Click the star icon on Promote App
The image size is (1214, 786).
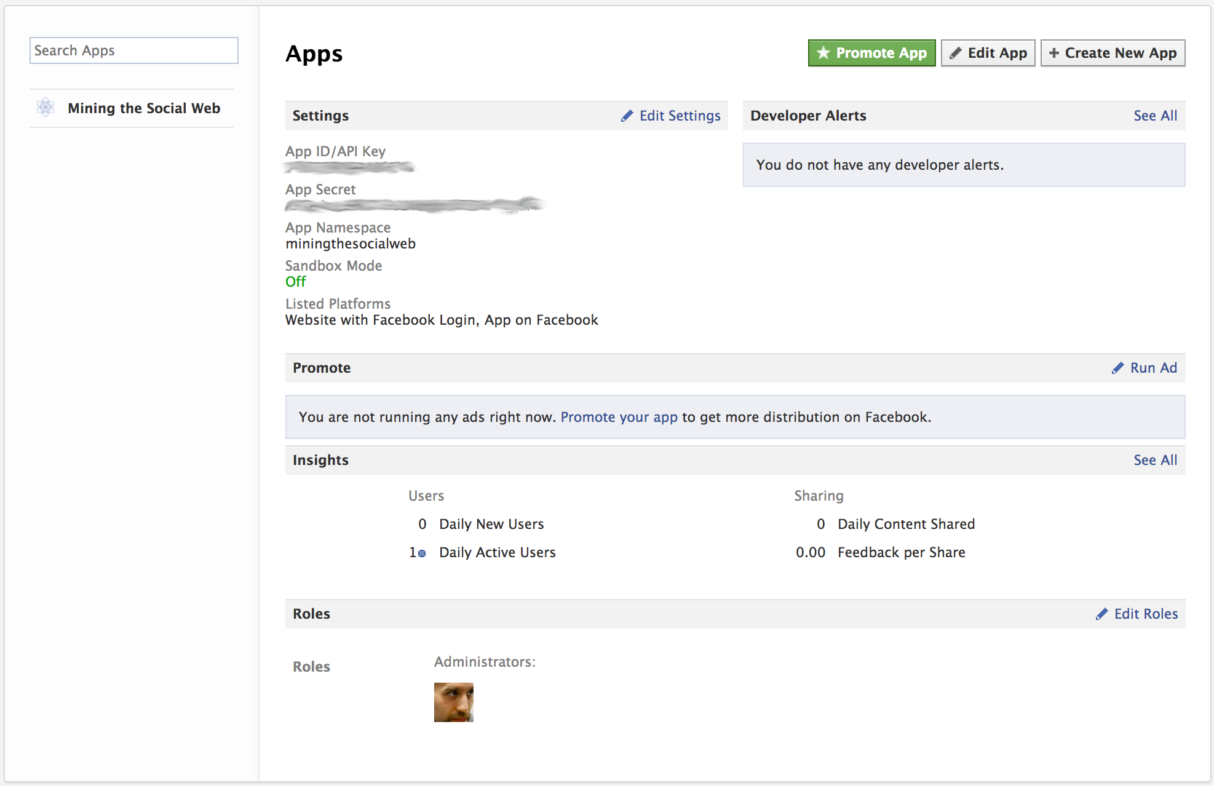pyautogui.click(x=823, y=53)
